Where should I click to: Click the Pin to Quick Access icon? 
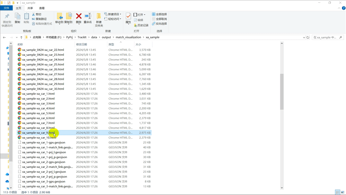[x=7, y=16]
